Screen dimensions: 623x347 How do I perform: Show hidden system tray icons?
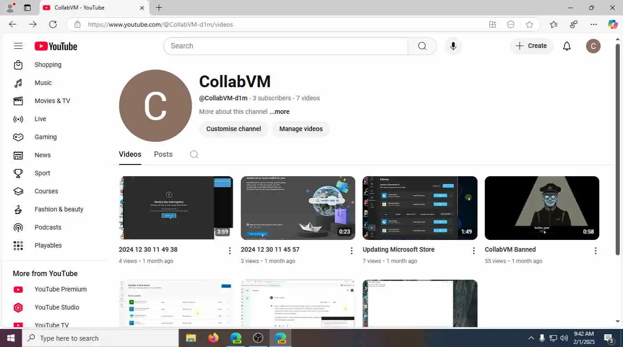[531, 338]
